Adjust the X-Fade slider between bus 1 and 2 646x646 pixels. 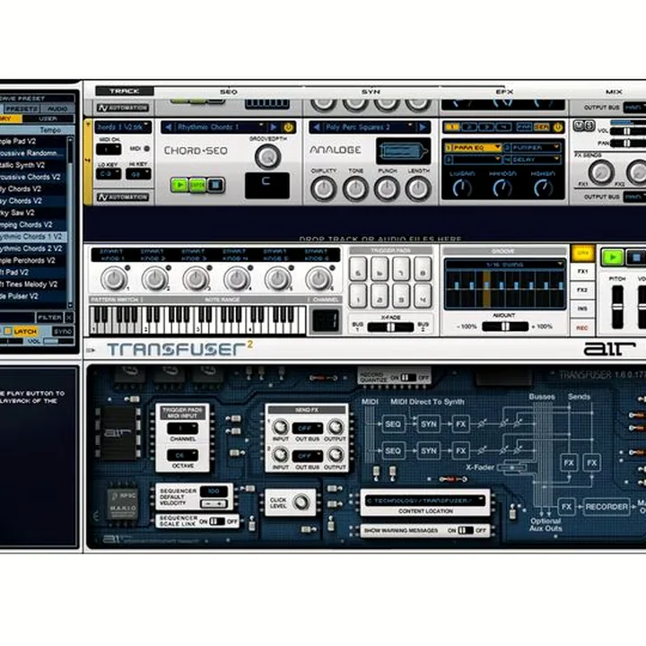point(390,327)
